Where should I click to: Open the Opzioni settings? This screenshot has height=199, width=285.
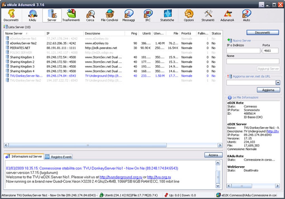point(189,15)
